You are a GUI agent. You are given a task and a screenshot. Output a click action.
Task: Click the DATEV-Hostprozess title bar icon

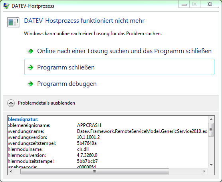pos(6,6)
